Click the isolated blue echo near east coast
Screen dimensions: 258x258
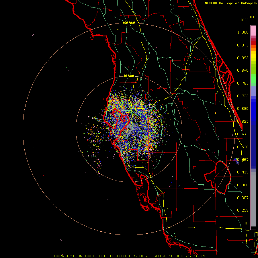(x=236, y=161)
